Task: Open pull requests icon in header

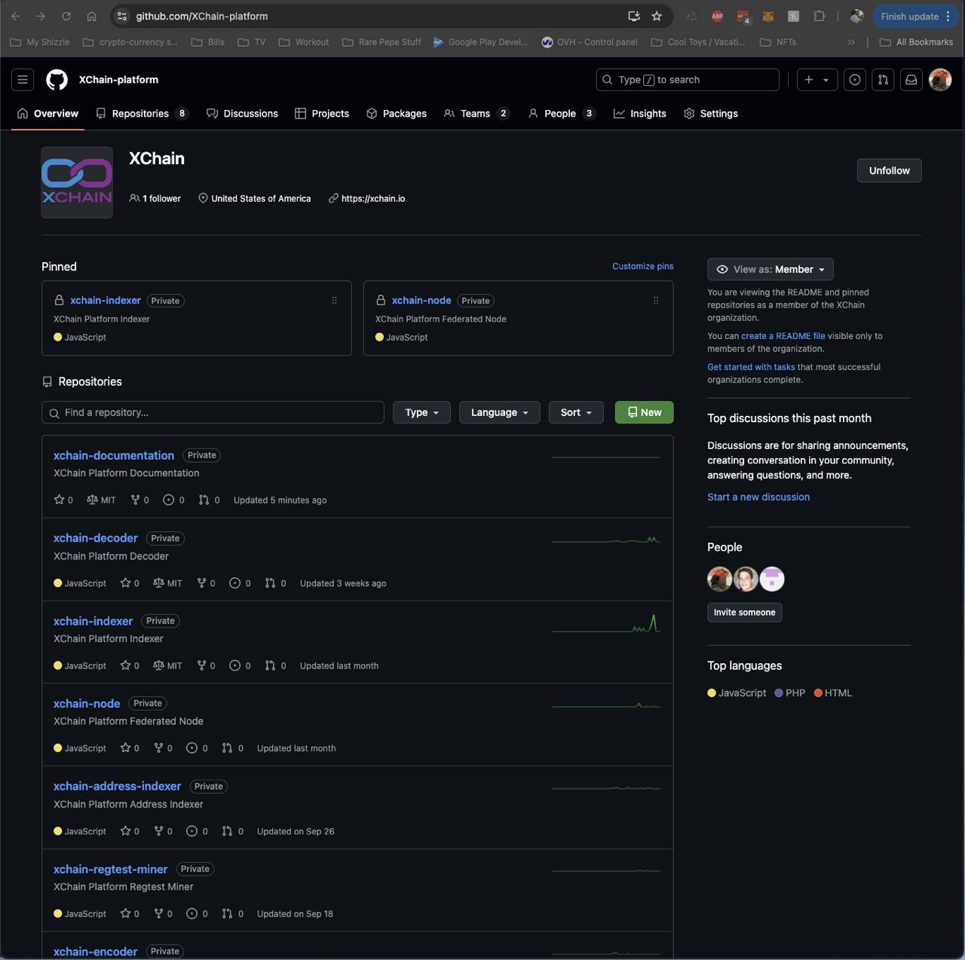Action: click(883, 79)
